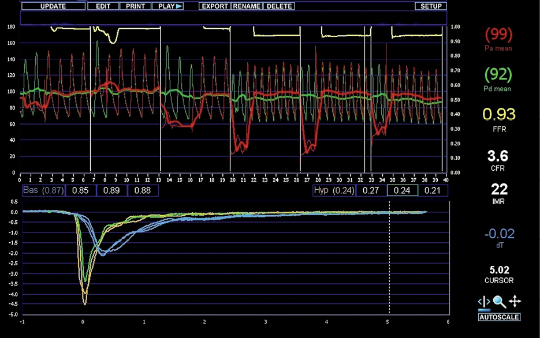
Task: Select the cursor measurement tool icon
Action: (483, 302)
